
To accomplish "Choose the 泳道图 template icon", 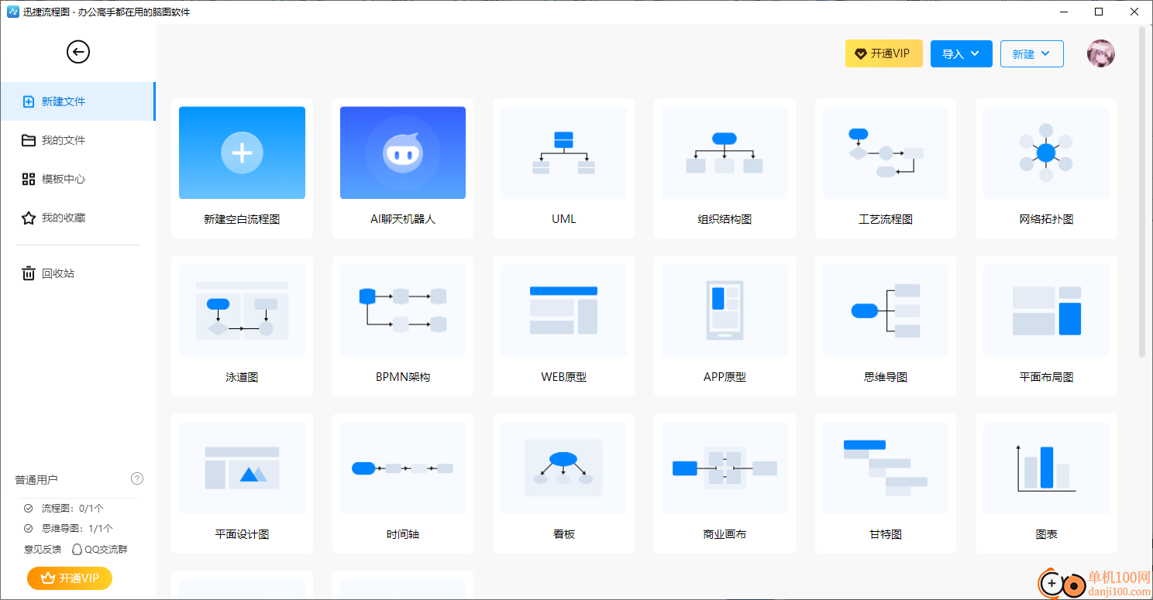I will coord(242,310).
